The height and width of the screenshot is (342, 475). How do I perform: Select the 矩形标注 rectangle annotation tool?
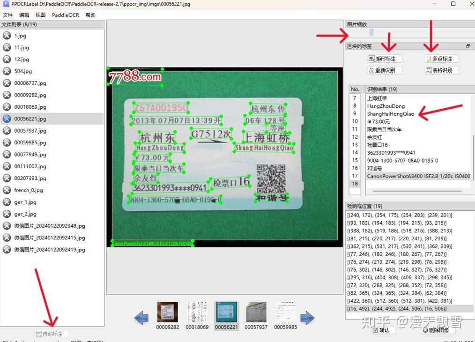pyautogui.click(x=385, y=58)
